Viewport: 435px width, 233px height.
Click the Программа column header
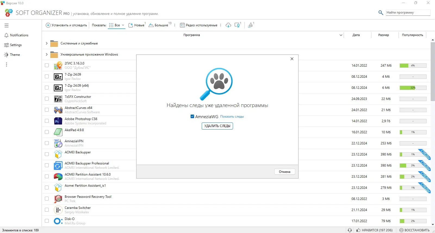tap(192, 35)
